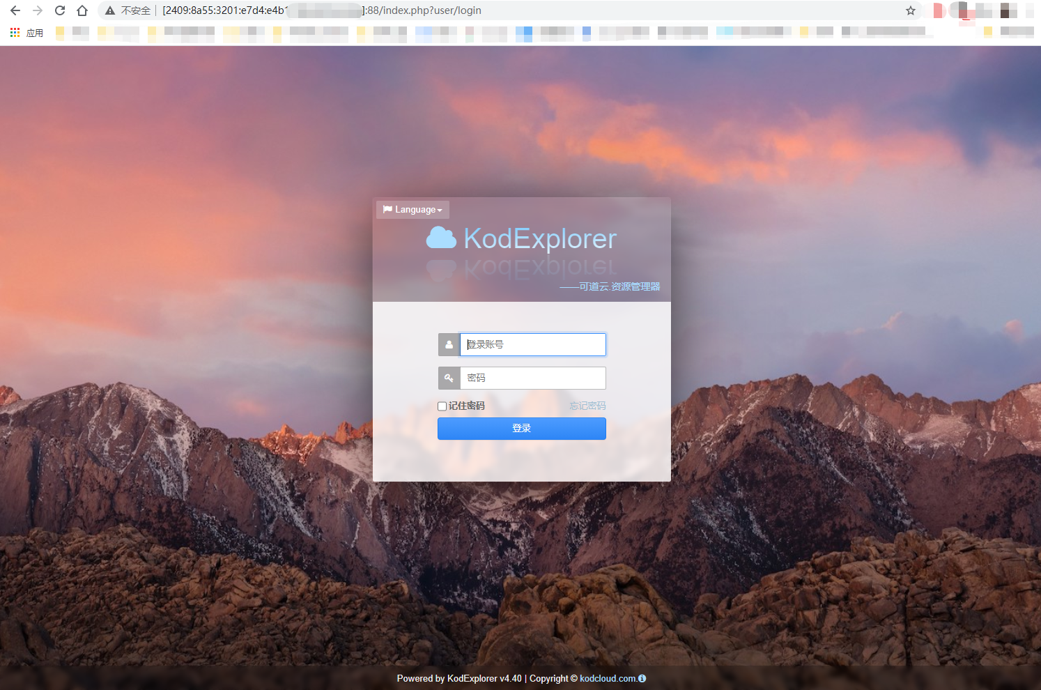Click the browser back arrow
1041x690 pixels.
click(x=15, y=10)
